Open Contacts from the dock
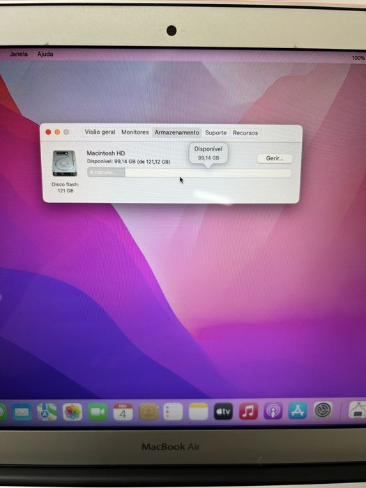Screen dimensions: 366x488 tap(148, 412)
